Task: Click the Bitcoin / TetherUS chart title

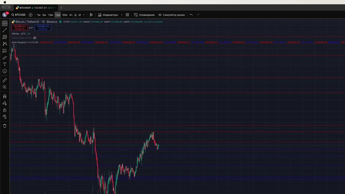Action: click(x=36, y=22)
